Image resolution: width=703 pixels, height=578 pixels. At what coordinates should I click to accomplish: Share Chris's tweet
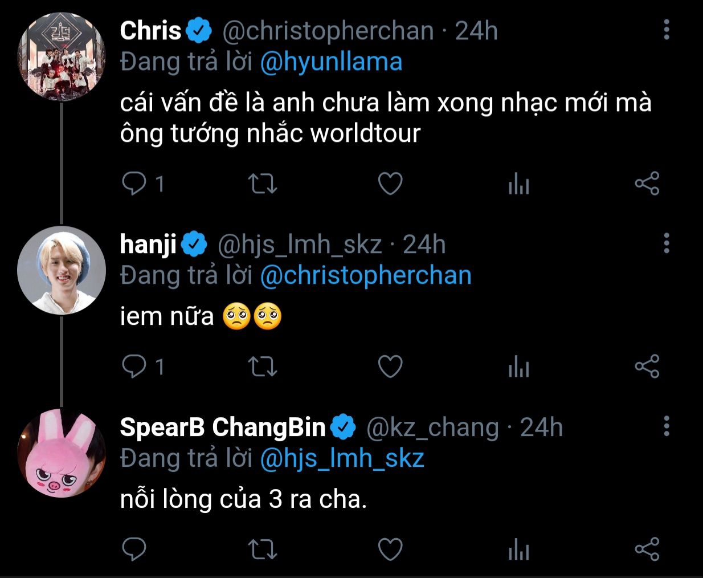click(647, 184)
